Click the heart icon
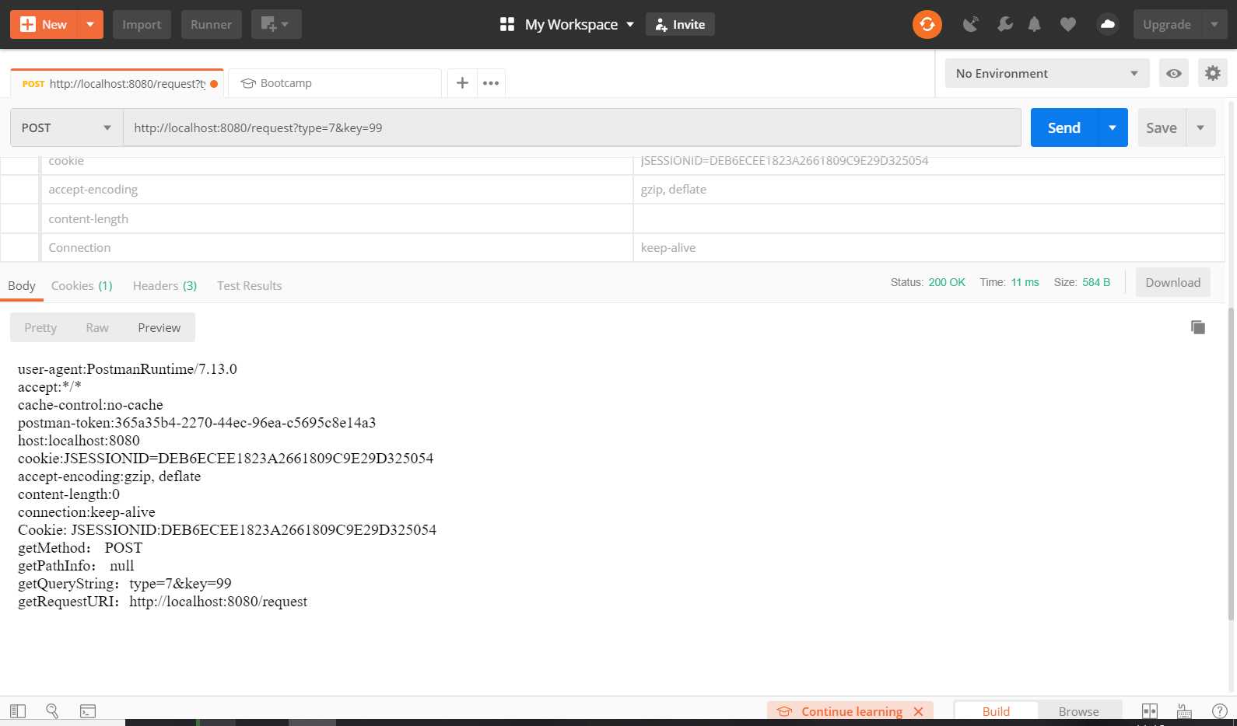The image size is (1237, 726). pyautogui.click(x=1068, y=24)
